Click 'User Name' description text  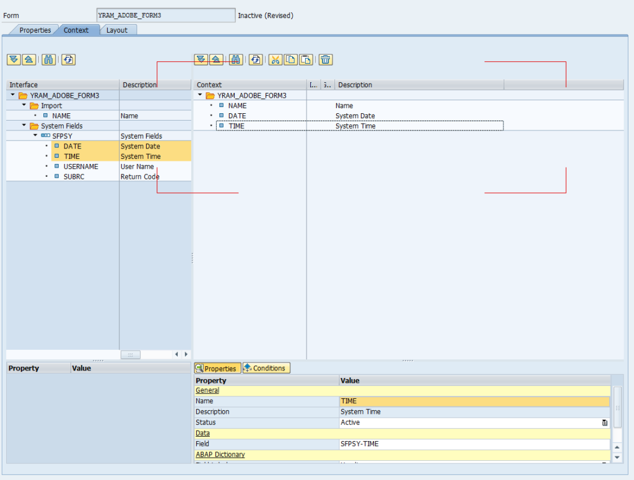[137, 166]
